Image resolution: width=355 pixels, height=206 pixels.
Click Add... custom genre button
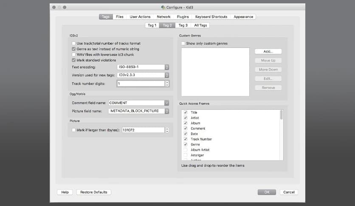268,51
